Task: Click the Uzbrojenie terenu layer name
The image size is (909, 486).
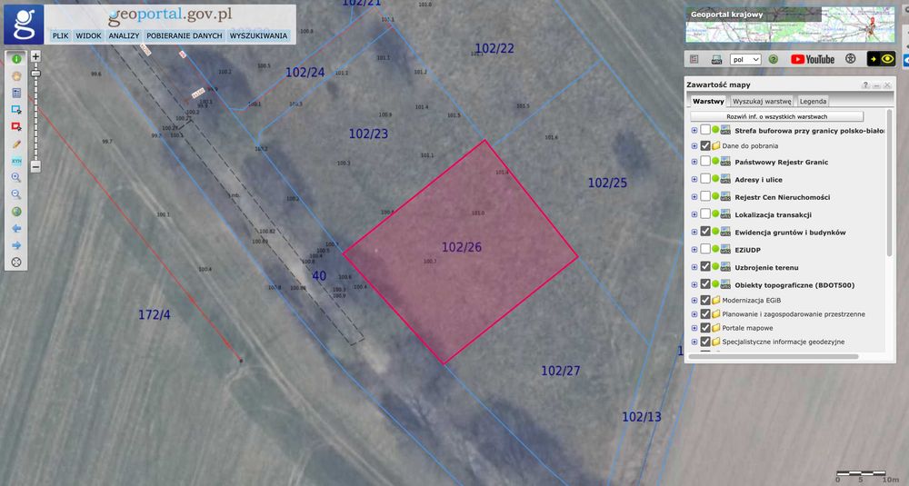Action: pyautogui.click(x=766, y=268)
